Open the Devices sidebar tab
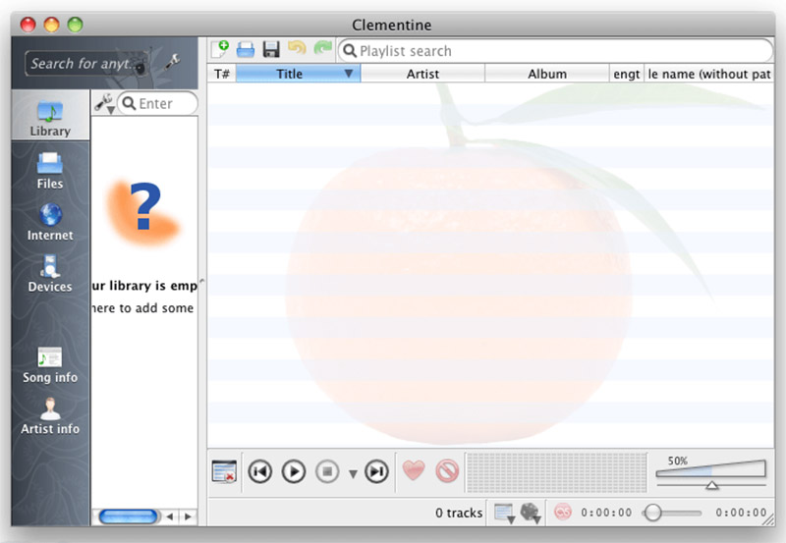This screenshot has width=786, height=543. click(x=50, y=273)
